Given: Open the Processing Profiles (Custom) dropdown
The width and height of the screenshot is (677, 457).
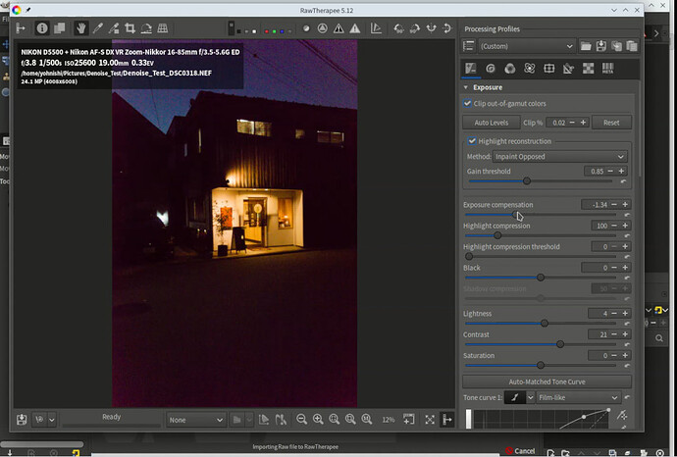Looking at the screenshot, I should (x=526, y=46).
